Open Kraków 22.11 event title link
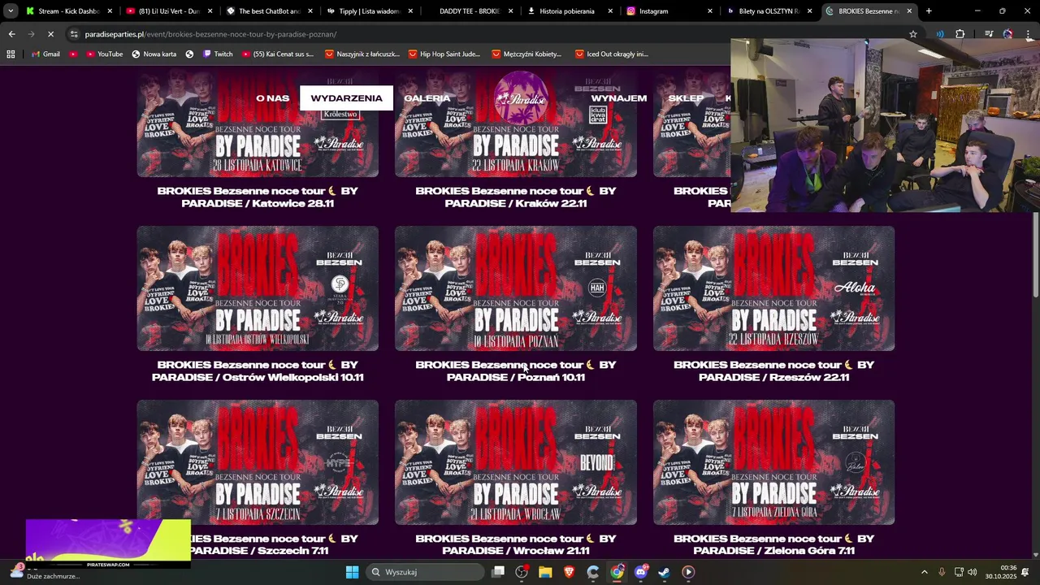This screenshot has height=585, width=1040. (x=516, y=197)
